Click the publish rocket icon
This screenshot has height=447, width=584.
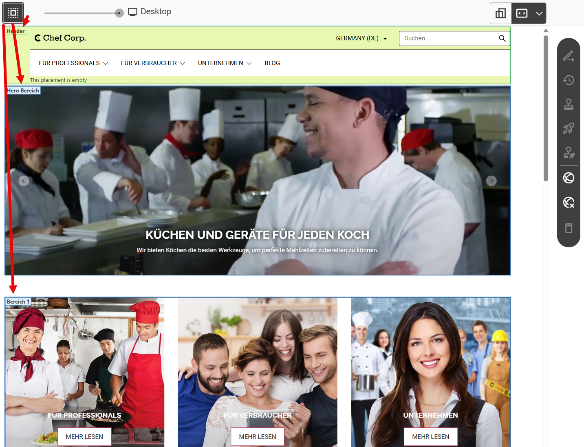569,128
